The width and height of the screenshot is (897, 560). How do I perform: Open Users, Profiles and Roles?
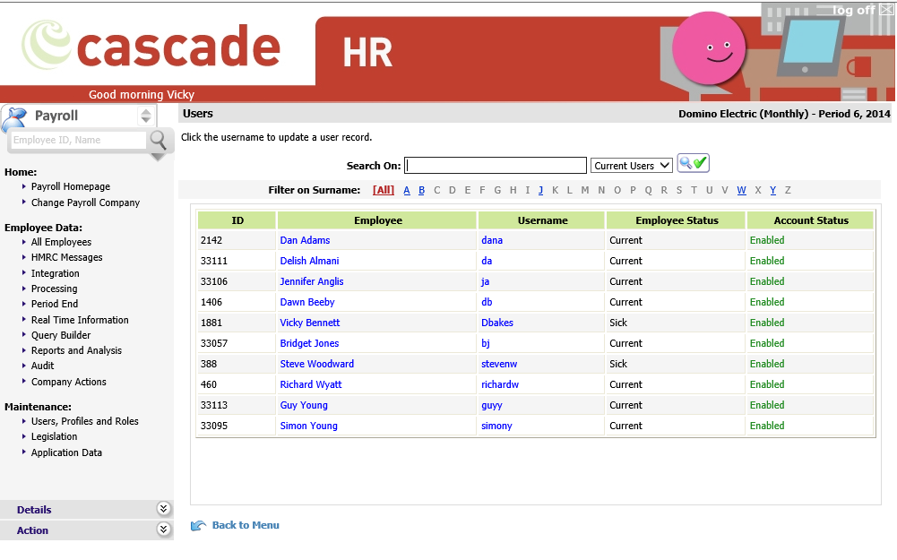(x=84, y=421)
